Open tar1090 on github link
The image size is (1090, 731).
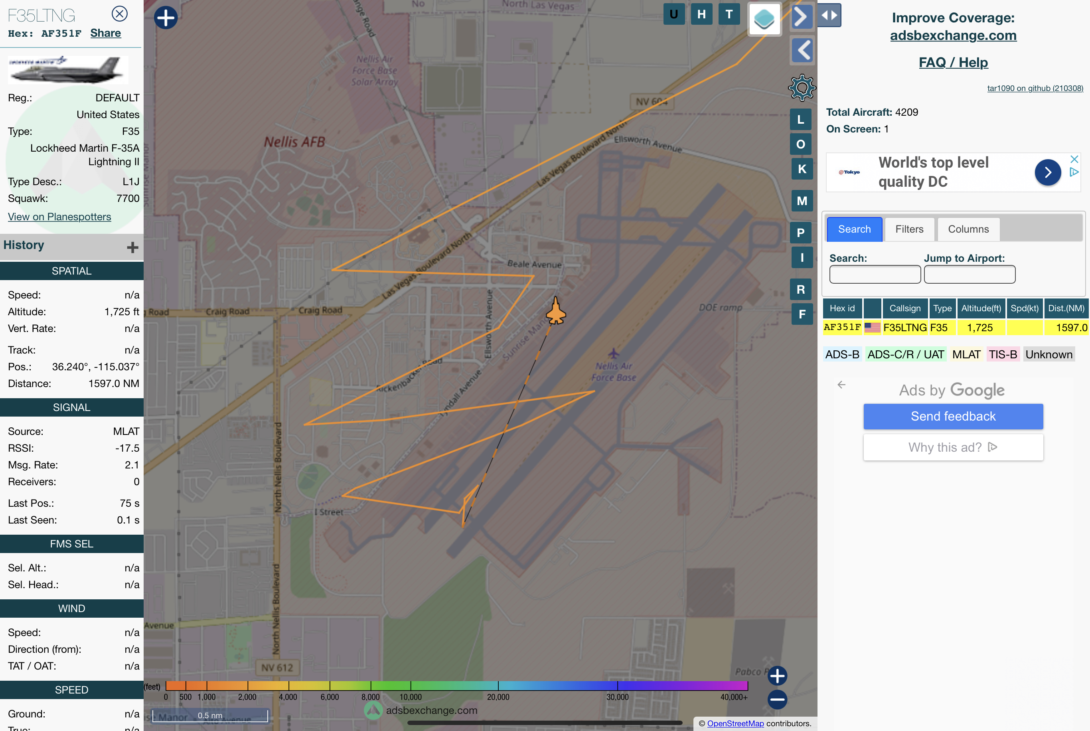(1035, 88)
